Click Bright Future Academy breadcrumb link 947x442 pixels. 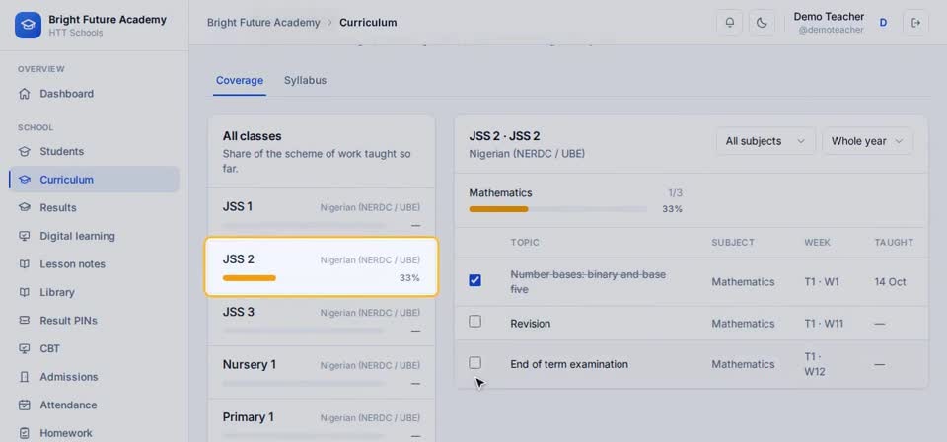click(x=263, y=23)
